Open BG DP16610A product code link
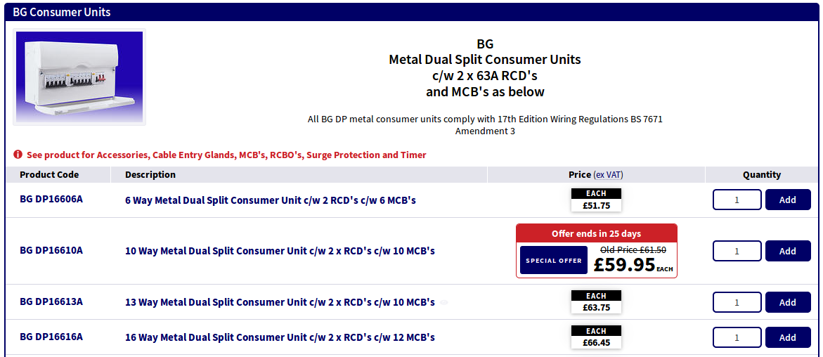Image resolution: width=823 pixels, height=357 pixels. point(51,250)
